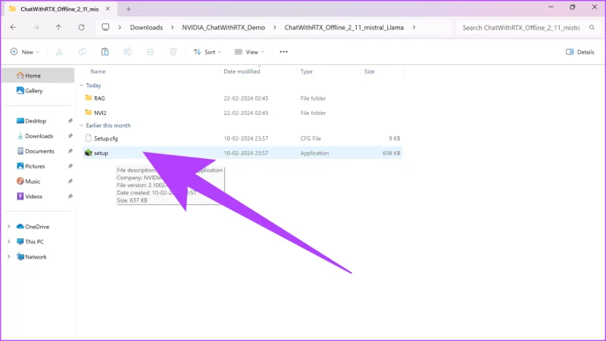Select OneDrive in navigation pane

33,226
